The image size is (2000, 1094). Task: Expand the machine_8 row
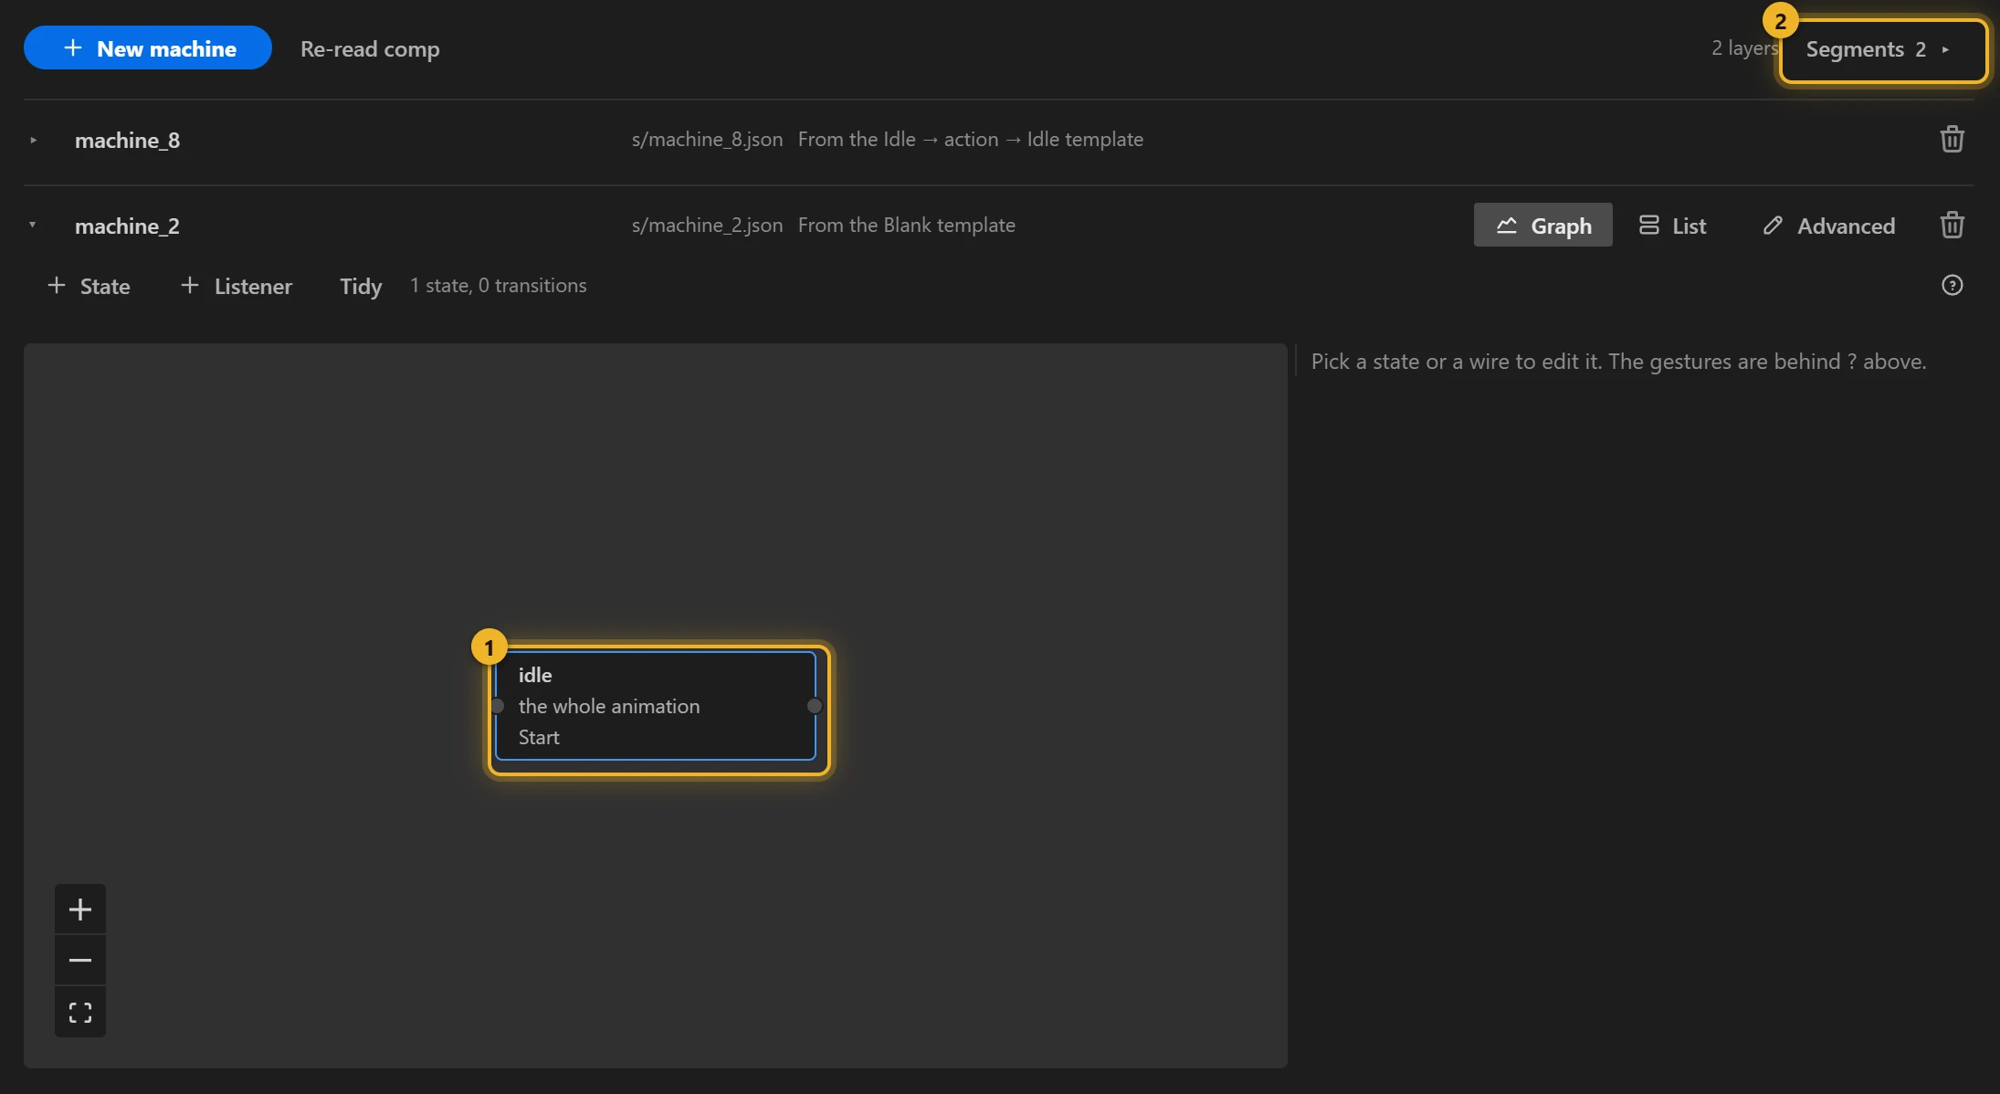pyautogui.click(x=33, y=140)
